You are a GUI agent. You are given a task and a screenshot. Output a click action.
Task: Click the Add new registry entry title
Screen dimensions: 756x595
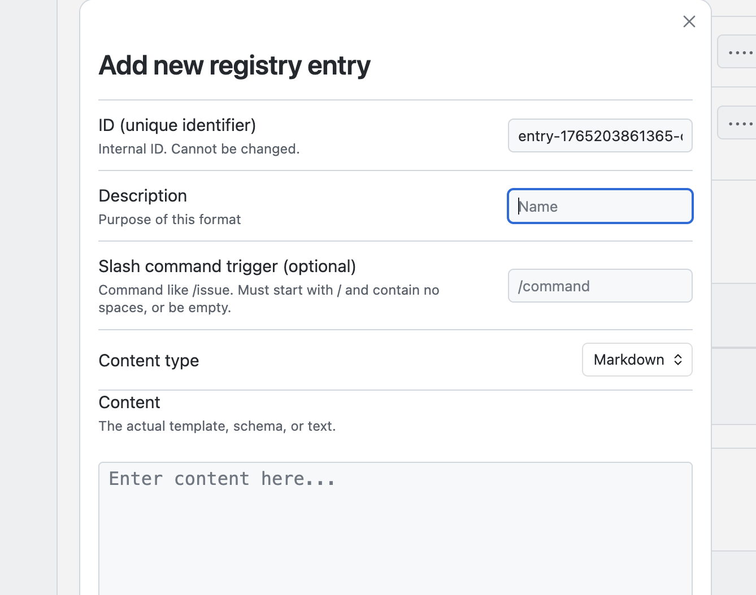[234, 65]
